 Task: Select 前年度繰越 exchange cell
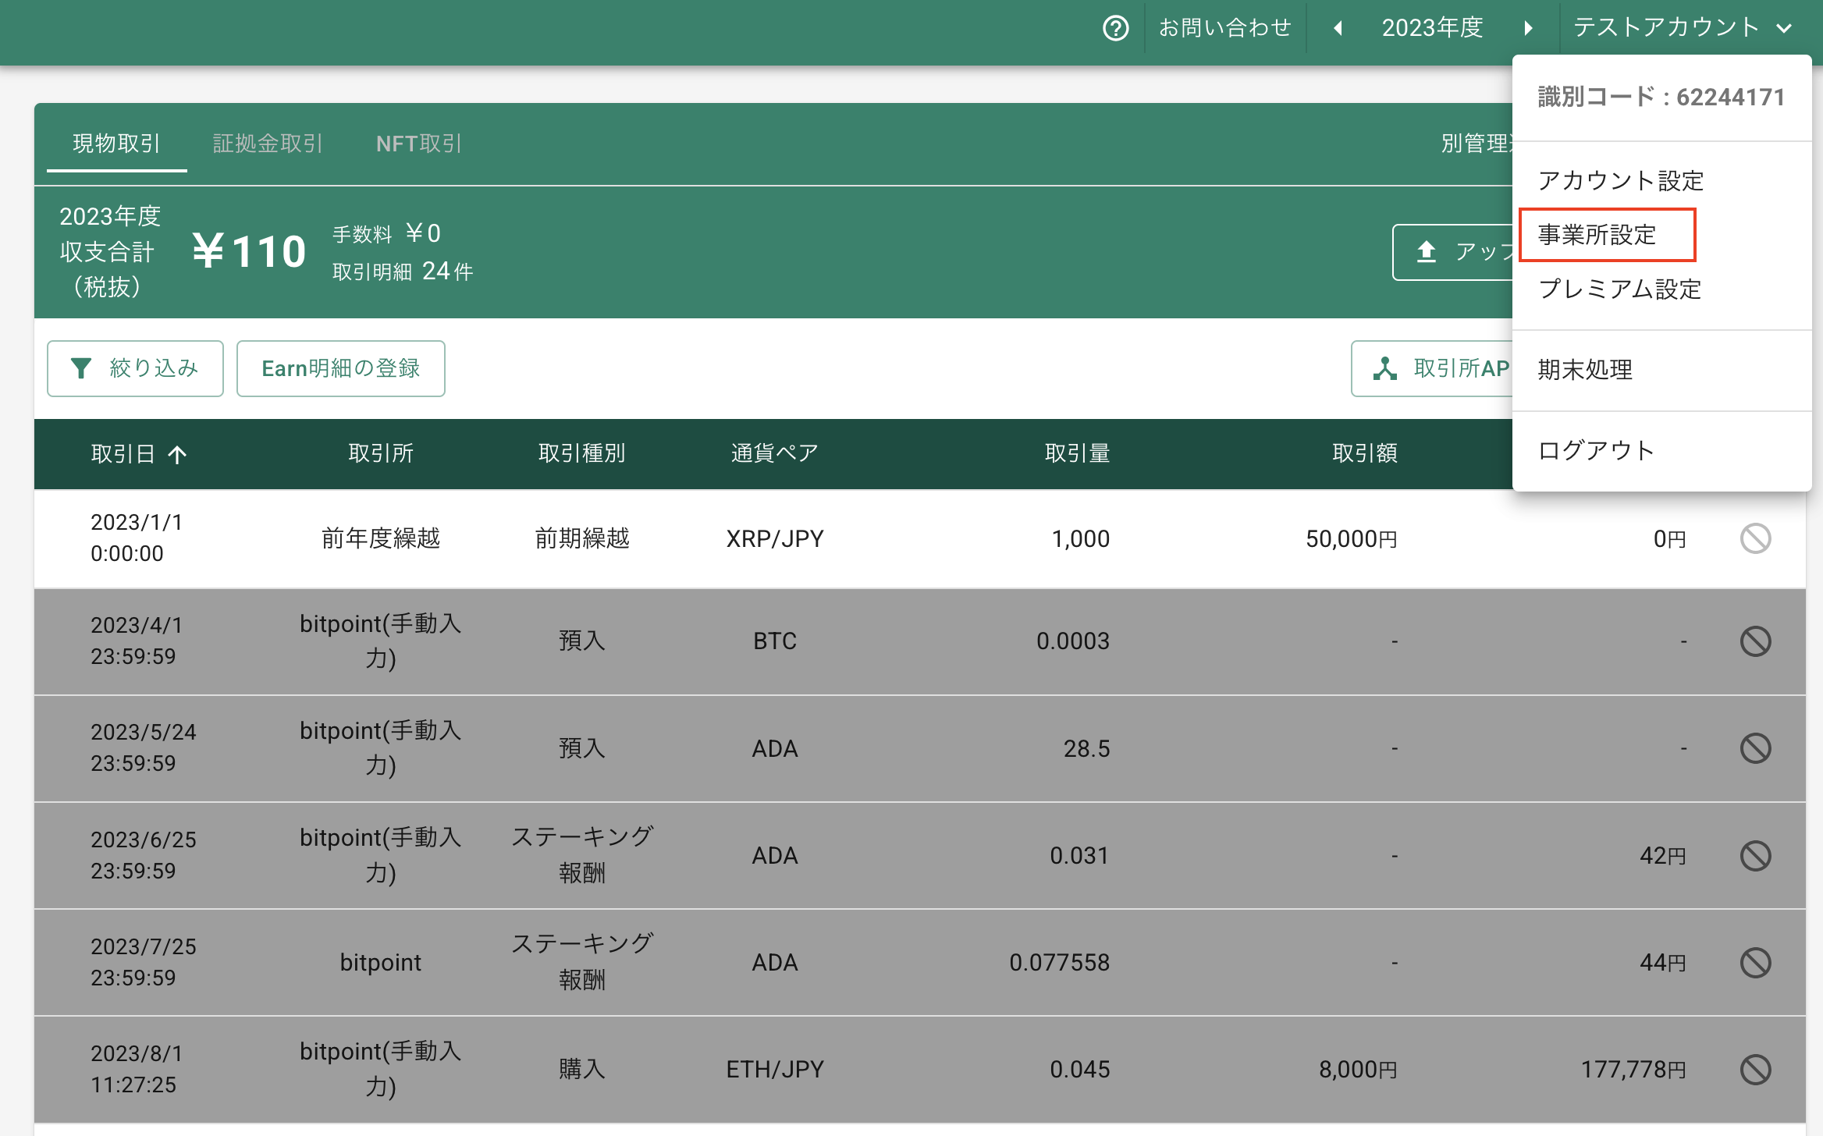coord(381,538)
